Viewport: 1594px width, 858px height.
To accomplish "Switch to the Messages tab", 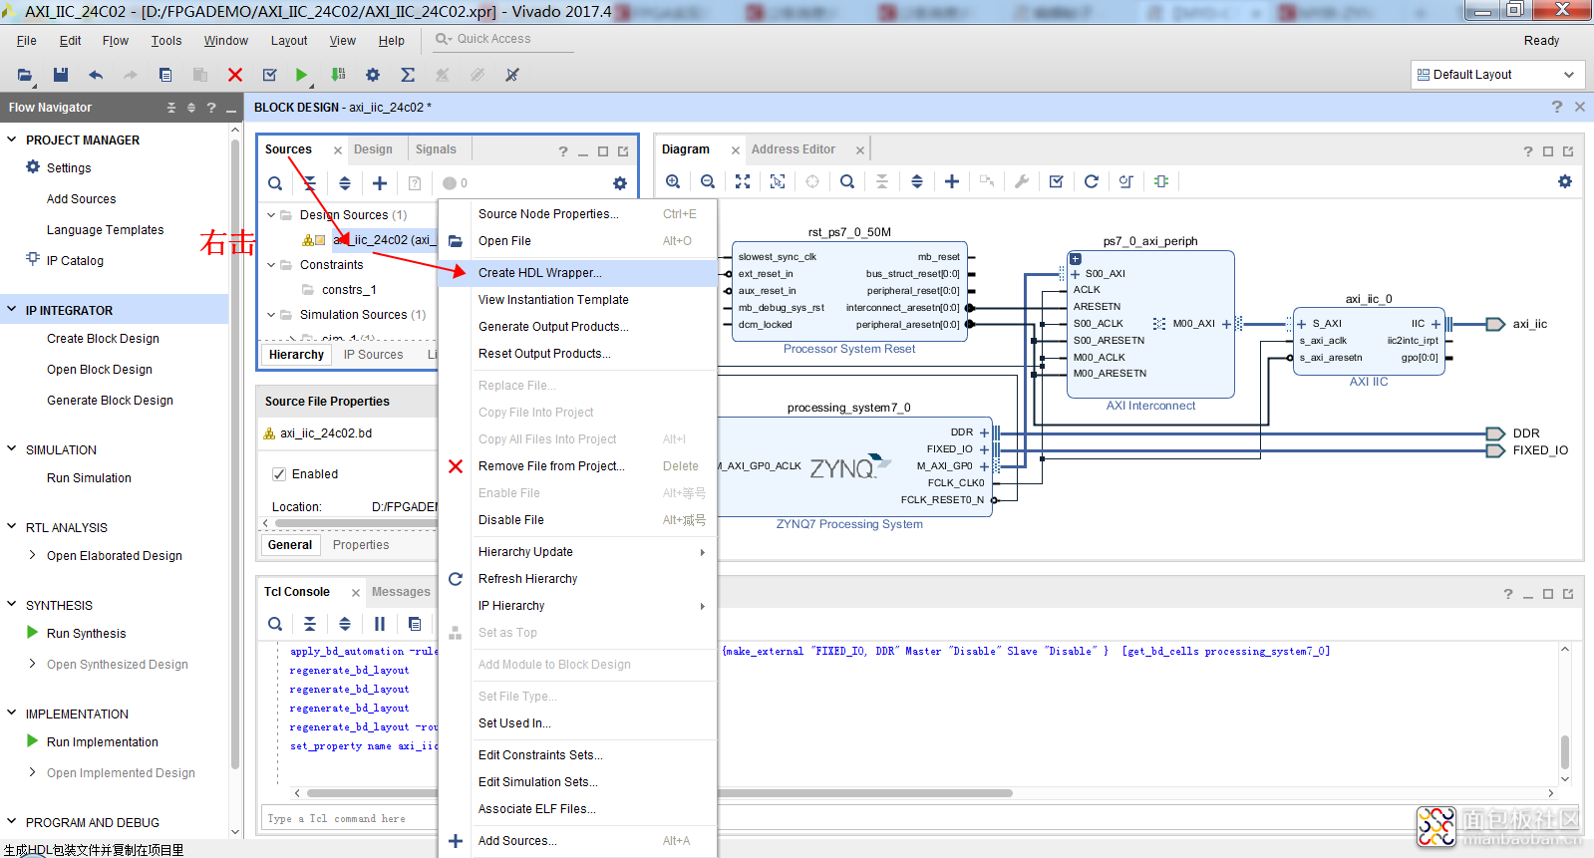I will click(401, 592).
